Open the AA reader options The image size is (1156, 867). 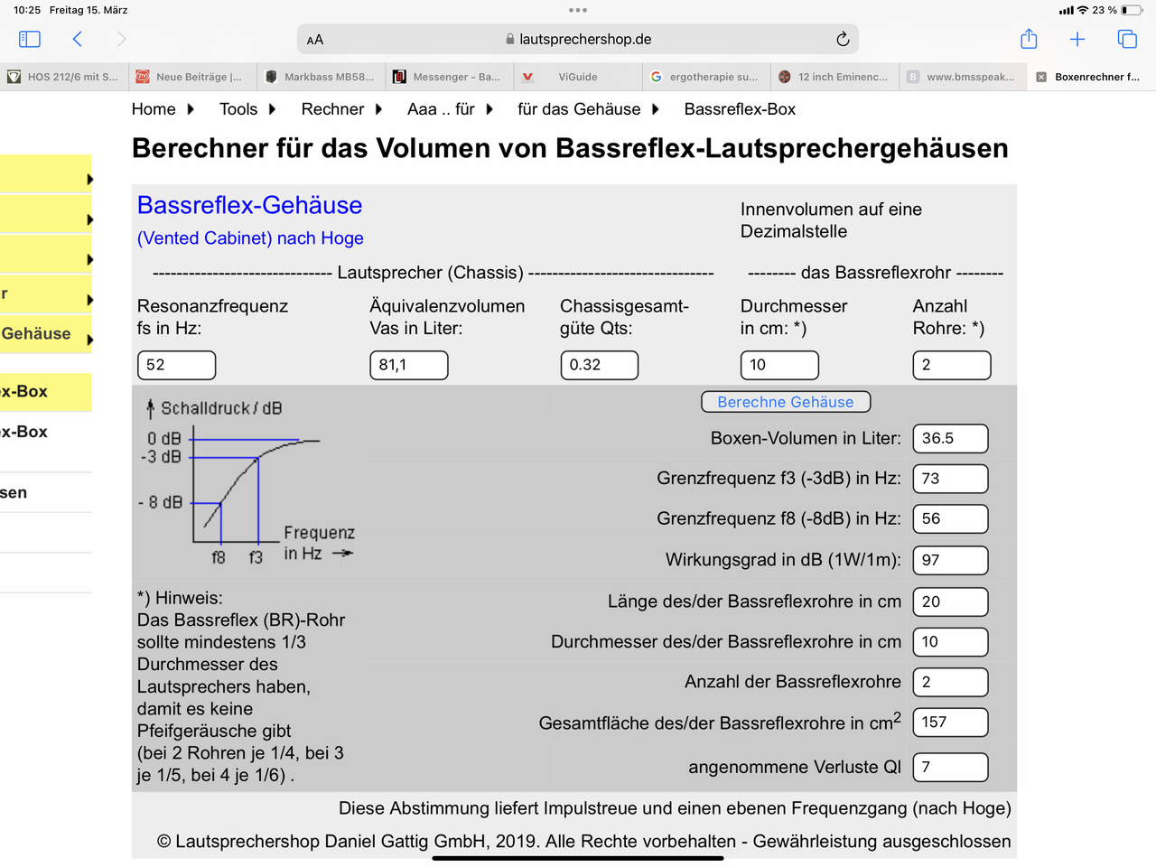point(315,40)
